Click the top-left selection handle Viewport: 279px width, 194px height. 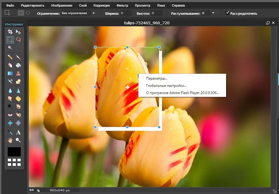pos(95,47)
